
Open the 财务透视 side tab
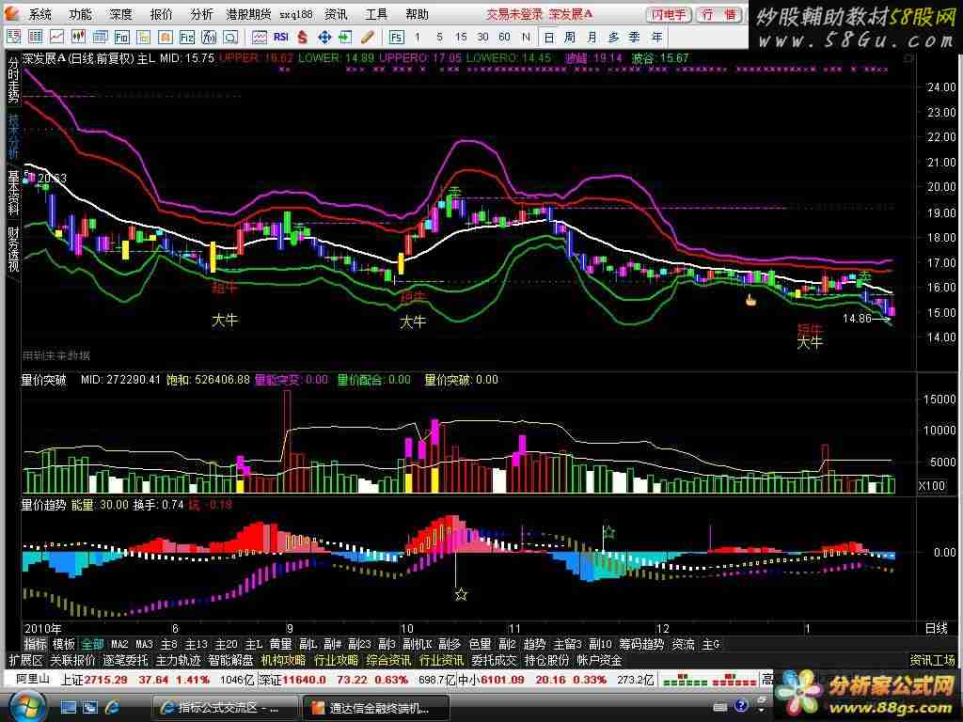[13, 249]
